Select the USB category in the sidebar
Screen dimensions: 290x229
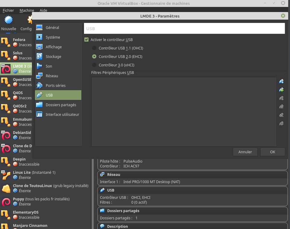(58, 95)
